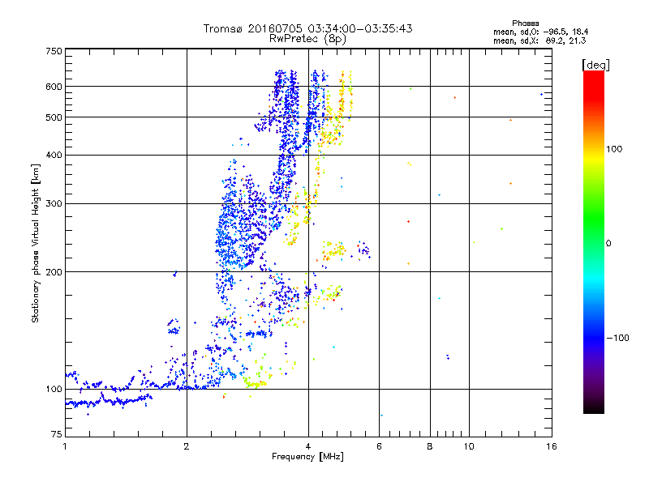Click the '[deg]' colorbar unit label
Screen dimensions: 649x486
click(x=595, y=65)
